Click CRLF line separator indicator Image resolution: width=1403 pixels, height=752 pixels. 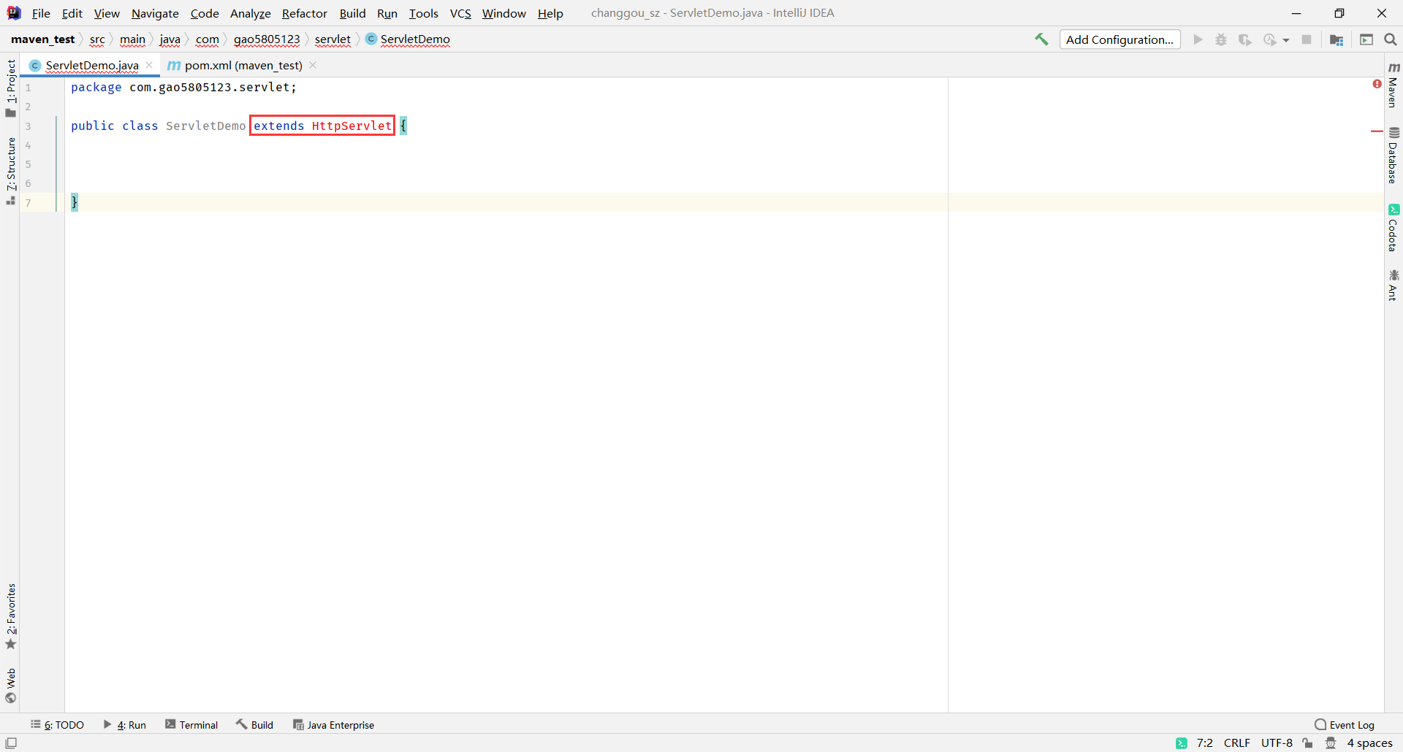[x=1238, y=743]
